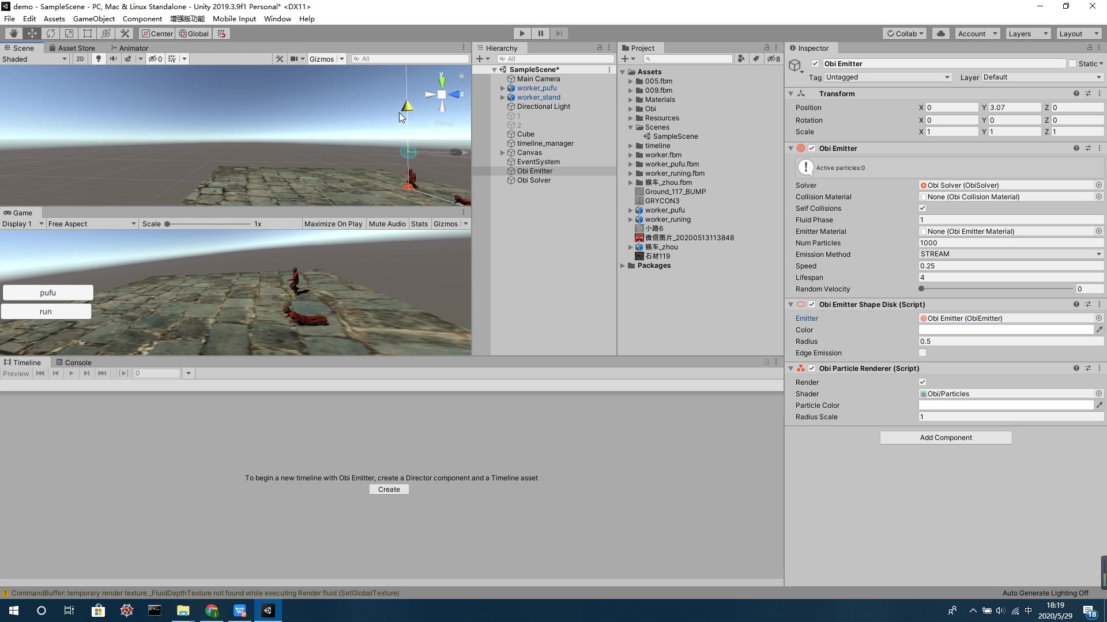This screenshot has height=622, width=1107.
Task: Select the Hand tool in toolbar
Action: coord(13,33)
